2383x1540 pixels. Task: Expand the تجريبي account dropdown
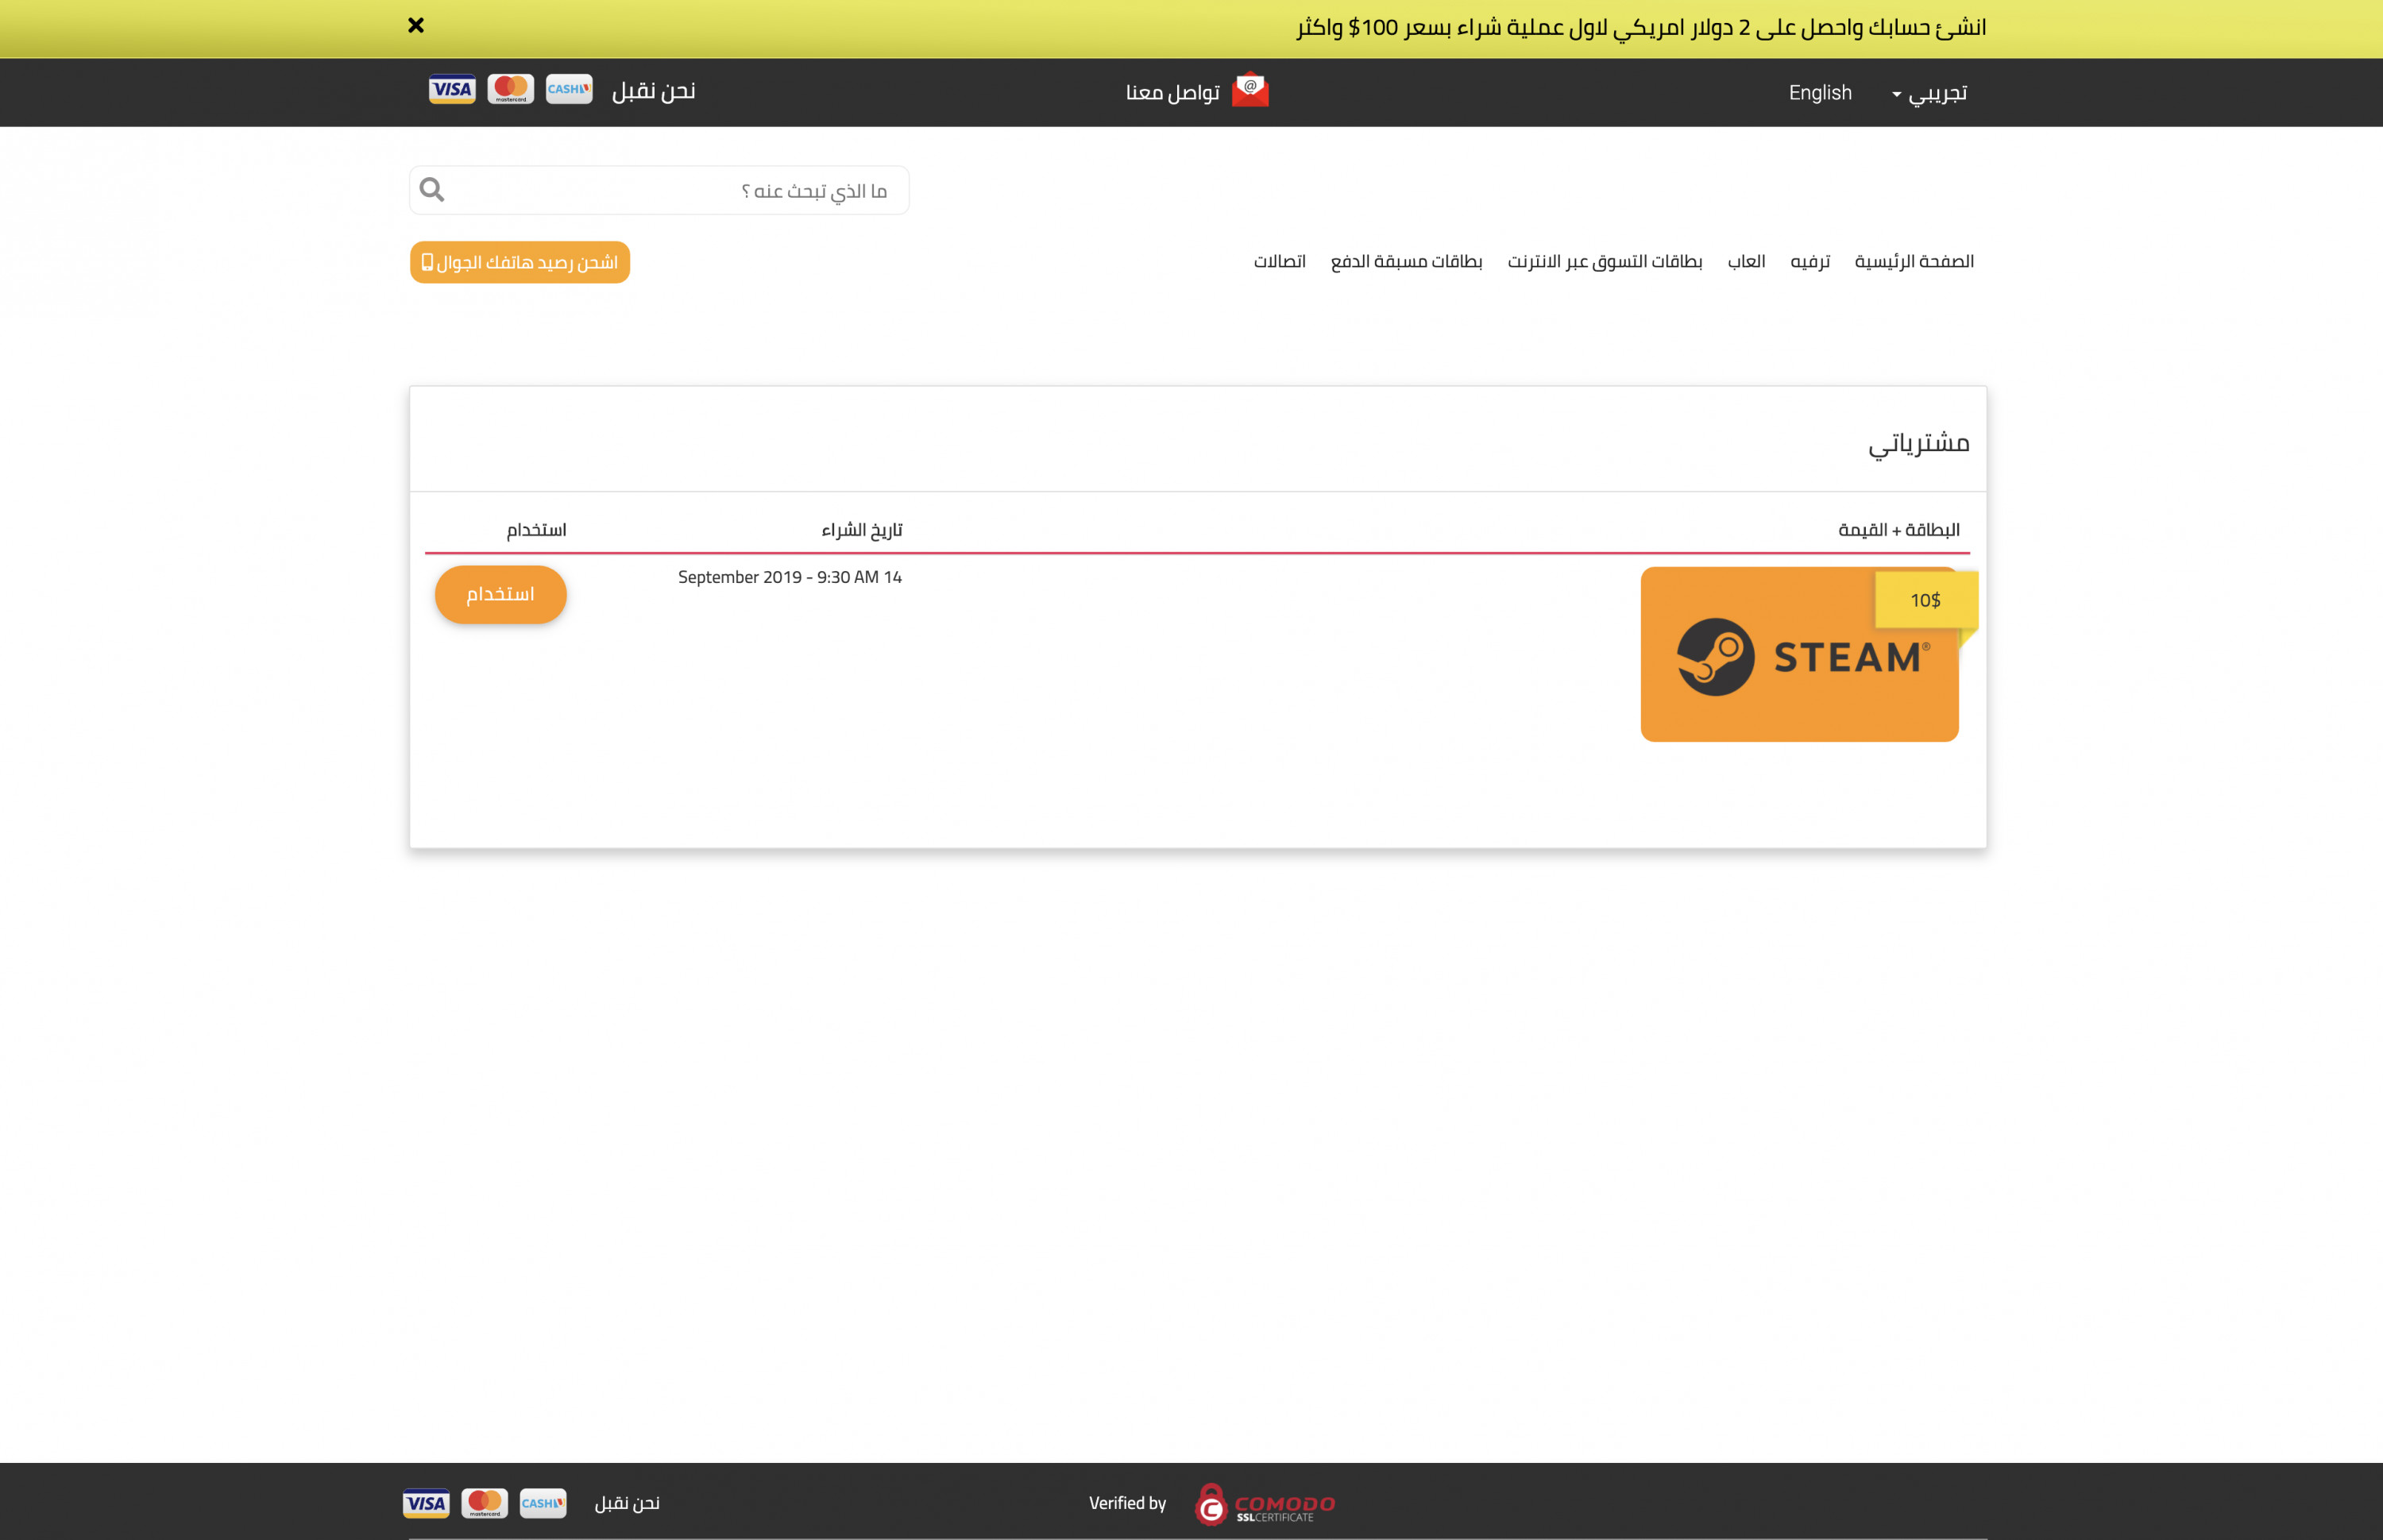pos(1930,93)
